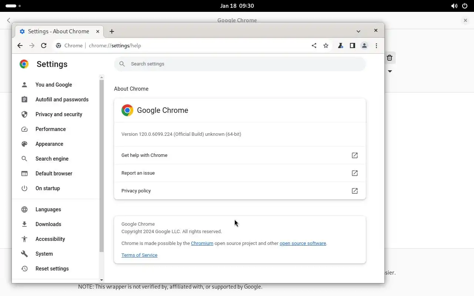The image size is (474, 296).
Task: Click the shield icon for Privacy and security
Action: (24, 114)
